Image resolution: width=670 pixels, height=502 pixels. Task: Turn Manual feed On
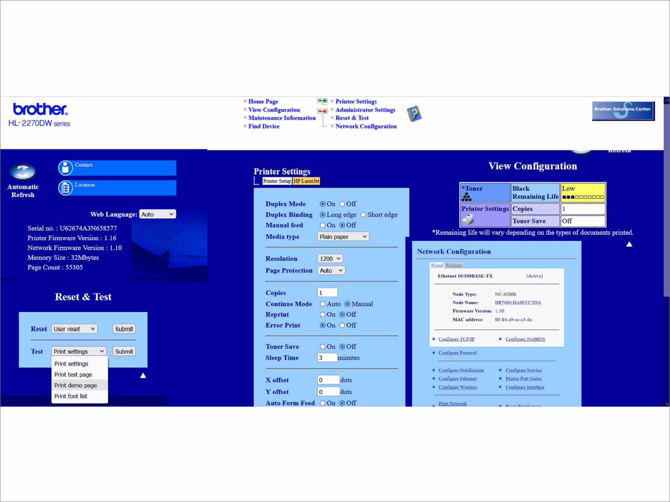pos(322,225)
